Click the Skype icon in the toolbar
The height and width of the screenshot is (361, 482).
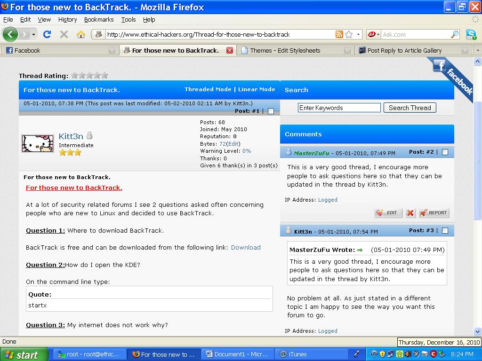pos(470,34)
